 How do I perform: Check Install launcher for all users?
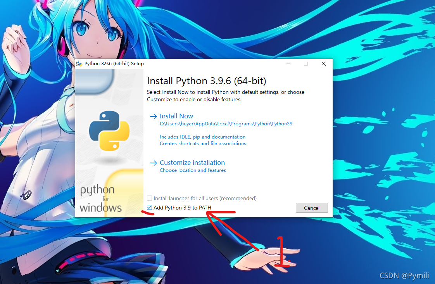coord(149,198)
